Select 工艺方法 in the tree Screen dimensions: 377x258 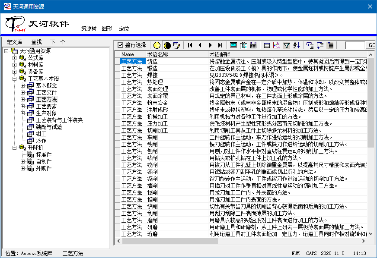[46, 99]
